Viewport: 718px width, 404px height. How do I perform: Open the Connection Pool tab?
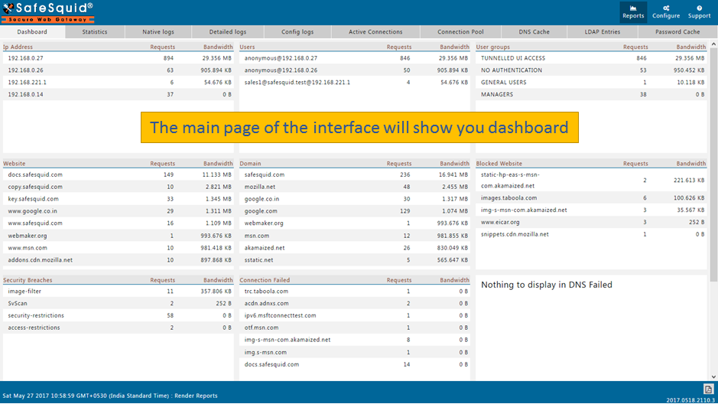point(460,31)
